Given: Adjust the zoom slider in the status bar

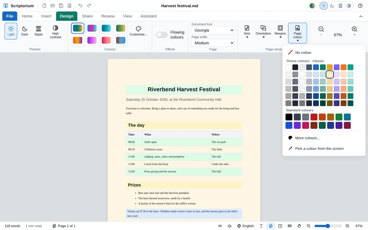Looking at the screenshot, I should [x=328, y=226].
